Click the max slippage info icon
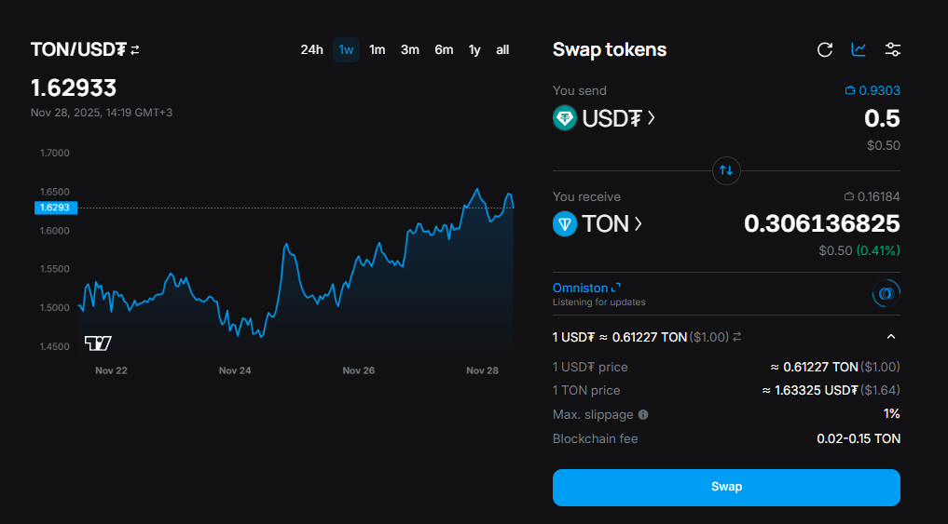 (x=643, y=415)
